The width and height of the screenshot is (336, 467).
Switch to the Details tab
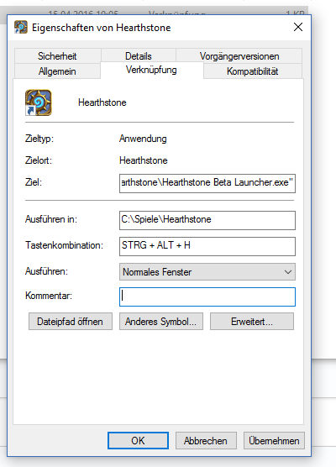pyautogui.click(x=139, y=55)
